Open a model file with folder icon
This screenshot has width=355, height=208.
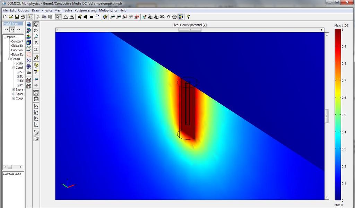tap(11, 17)
